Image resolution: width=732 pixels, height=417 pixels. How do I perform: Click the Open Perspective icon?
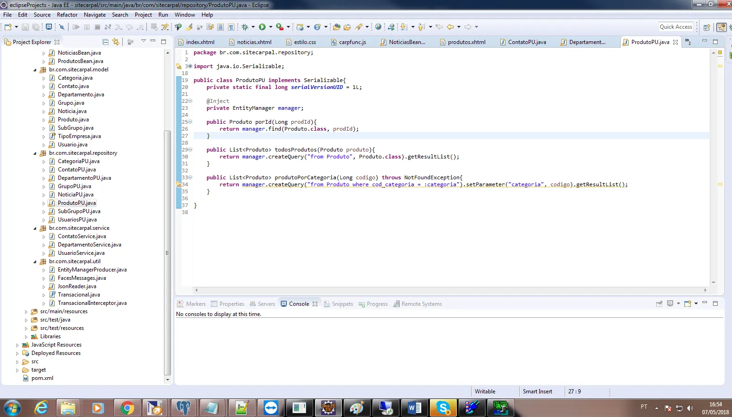[x=707, y=27]
